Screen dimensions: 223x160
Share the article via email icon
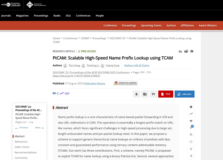coord(192,51)
